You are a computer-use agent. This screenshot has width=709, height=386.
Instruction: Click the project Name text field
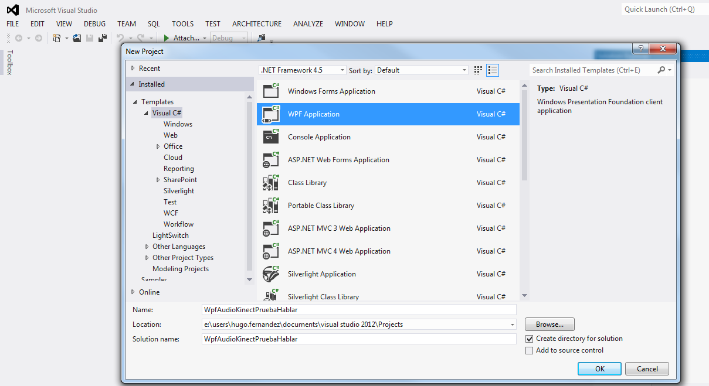[x=358, y=309]
